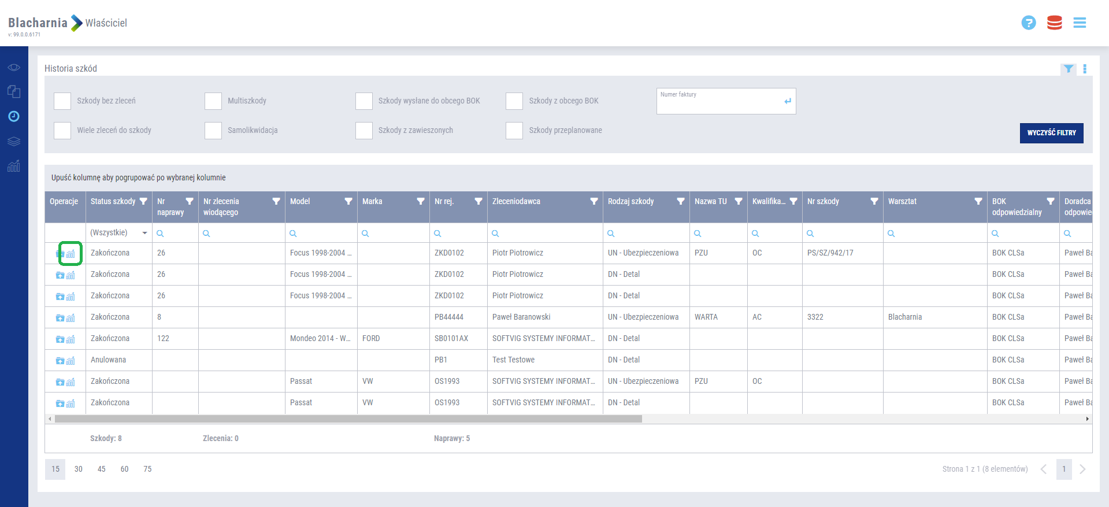The width and height of the screenshot is (1109, 507).
Task: Check the 'Multiszkody' checkbox
Action: click(213, 101)
